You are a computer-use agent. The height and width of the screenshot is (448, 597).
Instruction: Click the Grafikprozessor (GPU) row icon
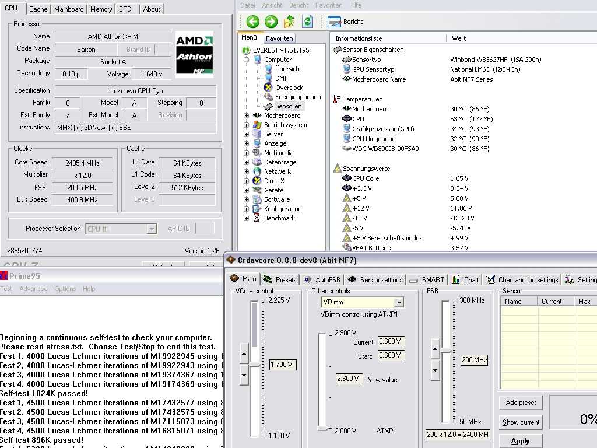[x=346, y=129]
